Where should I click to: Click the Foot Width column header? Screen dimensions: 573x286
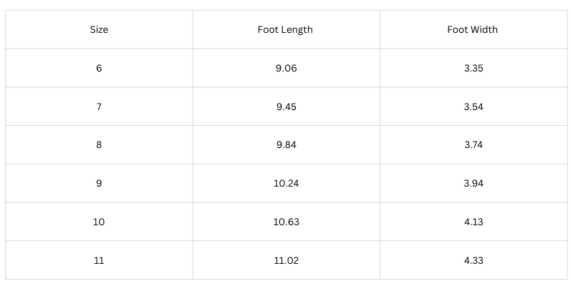[472, 30]
